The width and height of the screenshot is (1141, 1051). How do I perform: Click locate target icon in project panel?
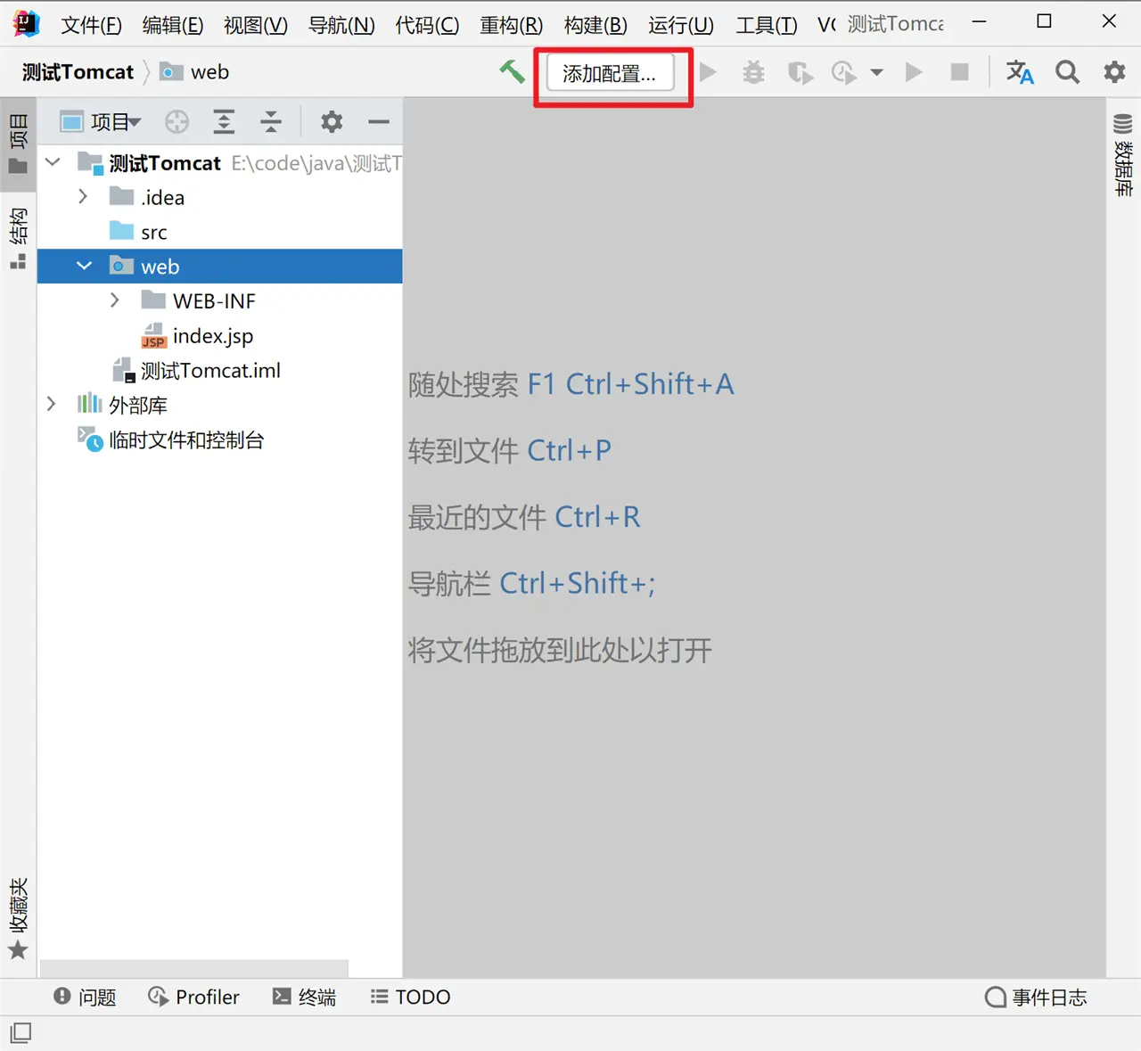point(177,122)
